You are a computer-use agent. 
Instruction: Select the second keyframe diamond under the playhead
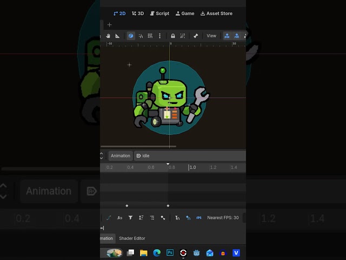pyautogui.click(x=168, y=206)
